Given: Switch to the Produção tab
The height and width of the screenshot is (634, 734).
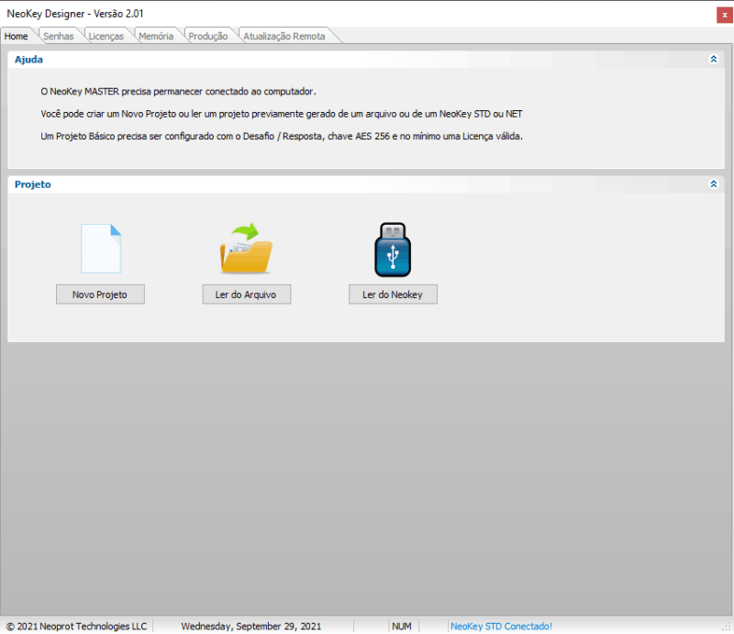Looking at the screenshot, I should [207, 36].
